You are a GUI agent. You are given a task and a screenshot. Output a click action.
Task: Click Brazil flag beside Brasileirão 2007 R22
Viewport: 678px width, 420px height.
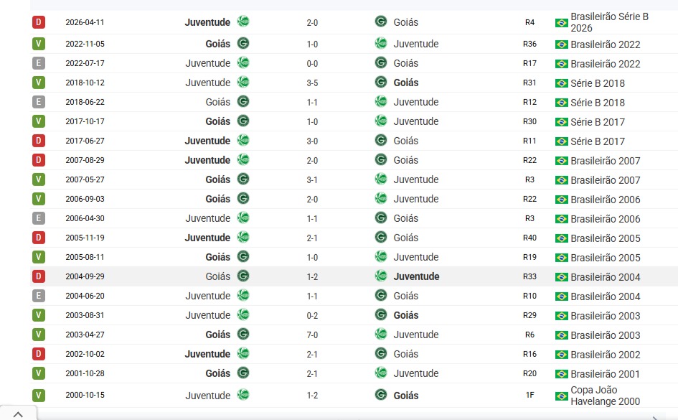[x=561, y=161]
